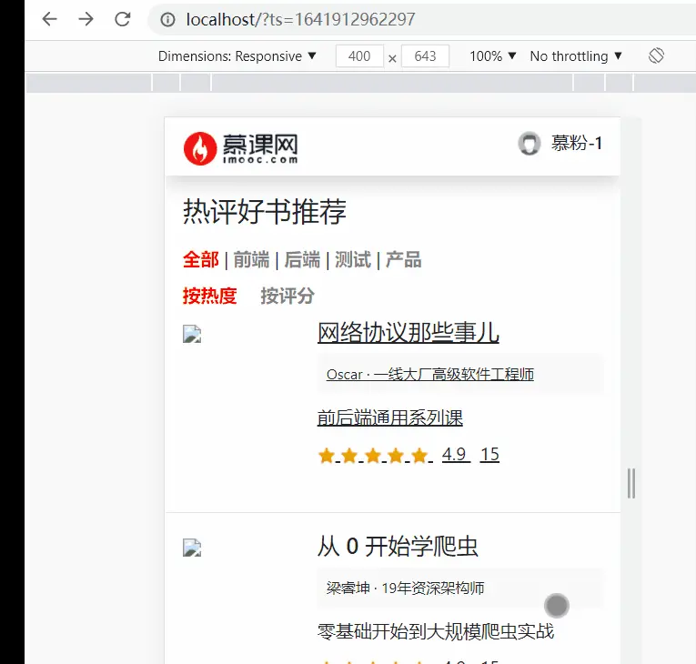Click the 15 review count
Viewport: 696px width, 664px height.
[x=489, y=455]
